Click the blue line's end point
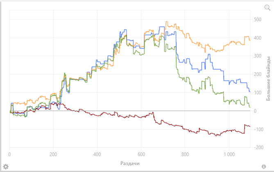The width and height of the screenshot is (274, 172). point(250,92)
